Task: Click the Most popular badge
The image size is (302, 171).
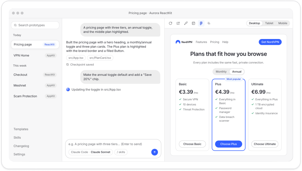Action: coord(233,79)
